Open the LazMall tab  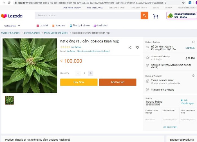point(42,26)
